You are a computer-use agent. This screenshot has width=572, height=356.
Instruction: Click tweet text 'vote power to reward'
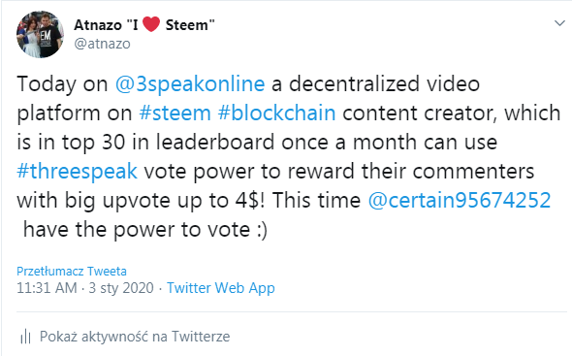[249, 172]
